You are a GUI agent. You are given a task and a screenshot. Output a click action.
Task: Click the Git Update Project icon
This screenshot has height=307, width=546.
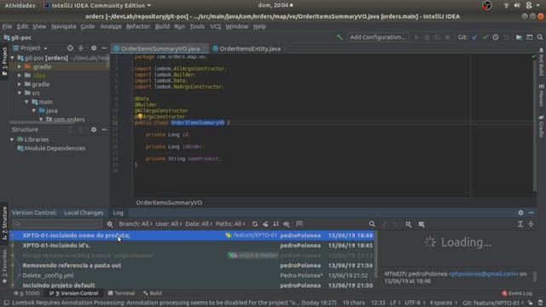pos(474,38)
